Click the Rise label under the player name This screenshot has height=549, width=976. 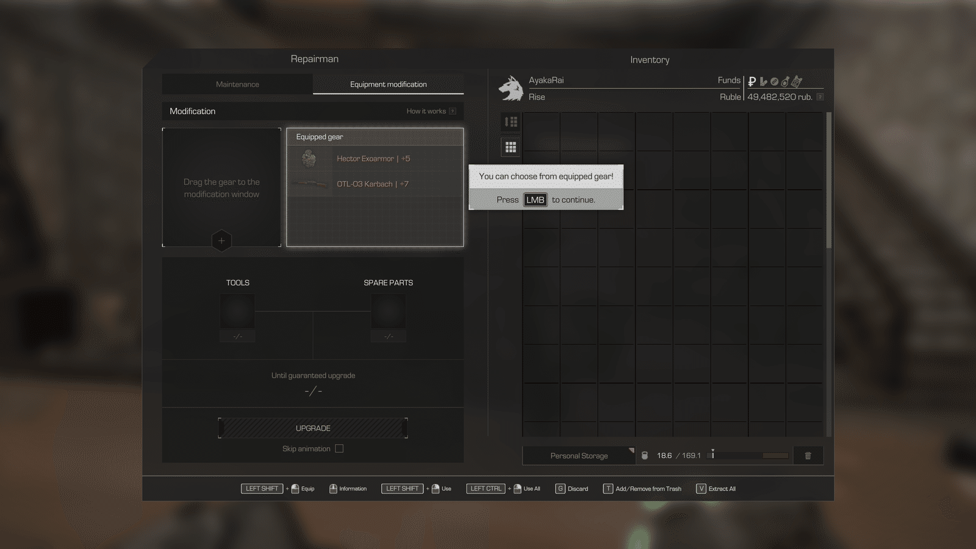[x=537, y=97]
